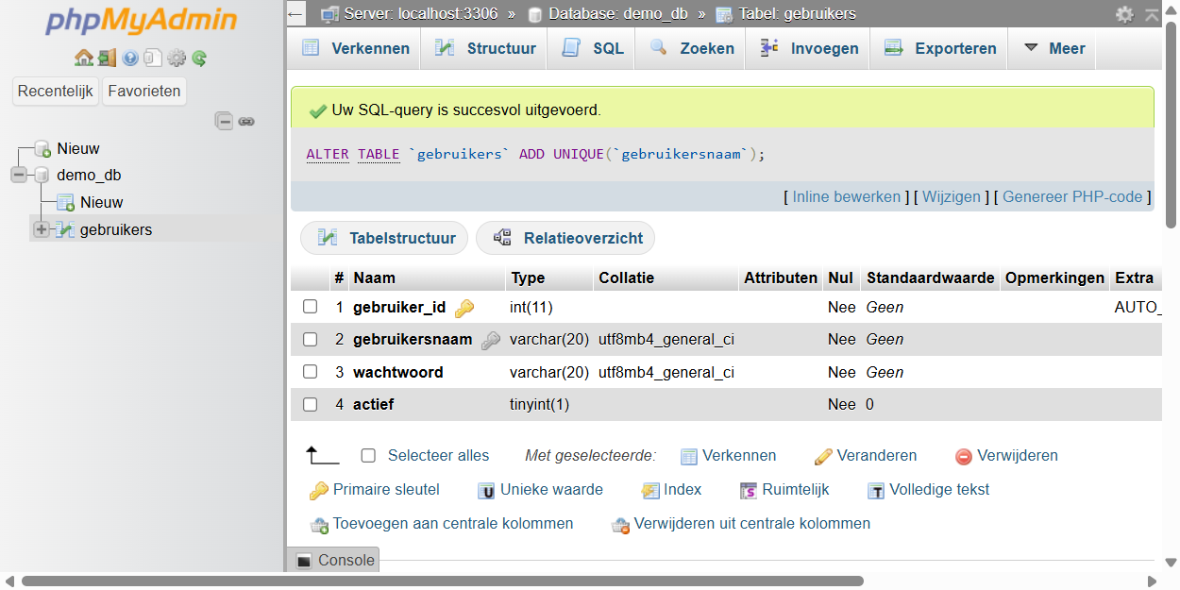The image size is (1180, 590).
Task: Expand the gebruikers table tree node
Action: tap(42, 229)
